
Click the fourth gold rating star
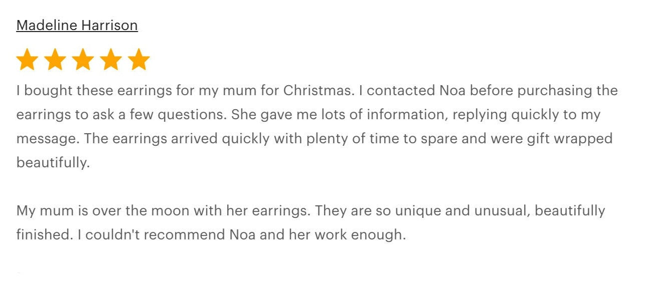click(111, 60)
